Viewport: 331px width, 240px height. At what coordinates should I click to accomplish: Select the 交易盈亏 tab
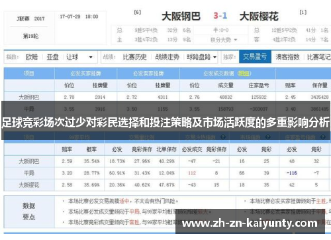click(255, 57)
